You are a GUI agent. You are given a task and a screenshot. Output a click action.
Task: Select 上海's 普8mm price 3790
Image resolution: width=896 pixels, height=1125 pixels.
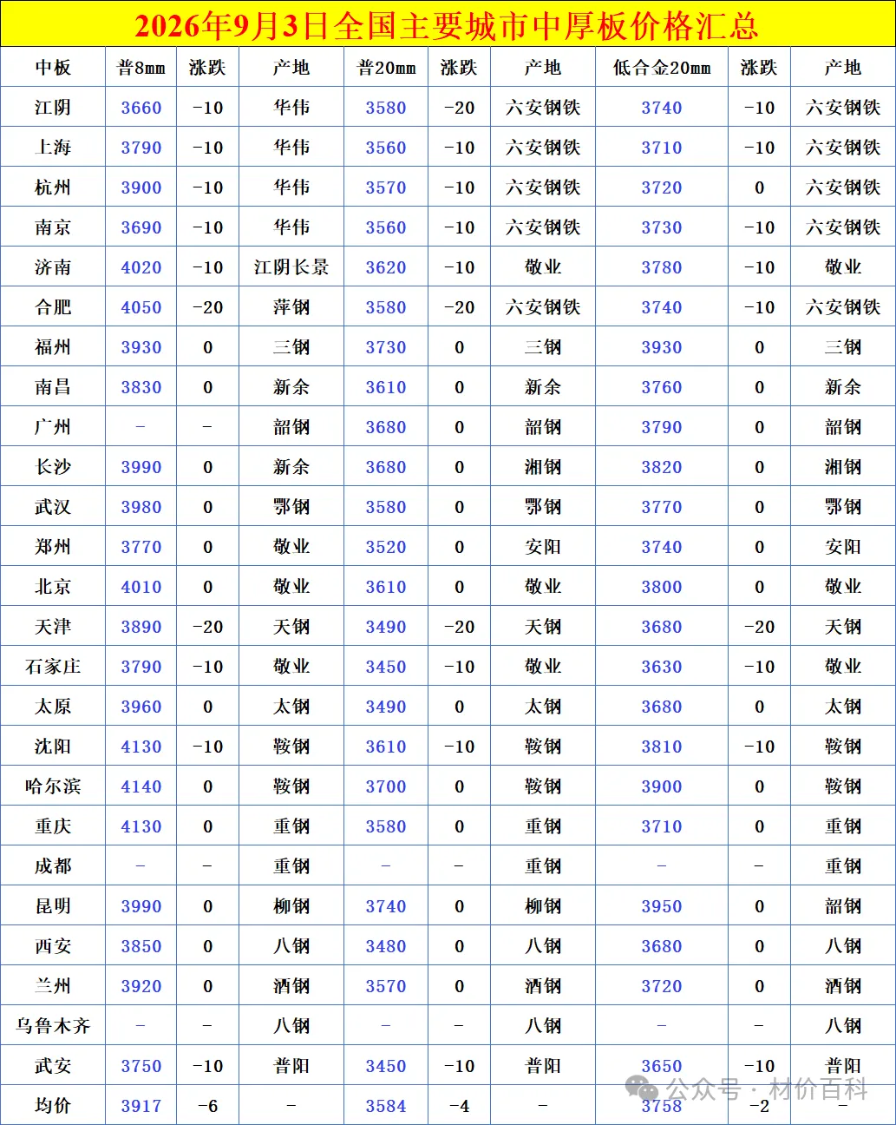coord(141,148)
